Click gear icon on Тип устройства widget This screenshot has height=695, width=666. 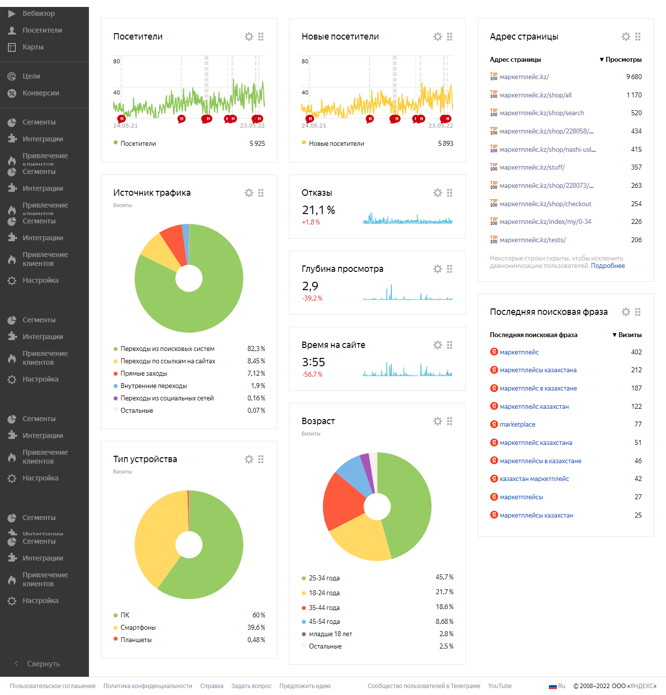249,459
